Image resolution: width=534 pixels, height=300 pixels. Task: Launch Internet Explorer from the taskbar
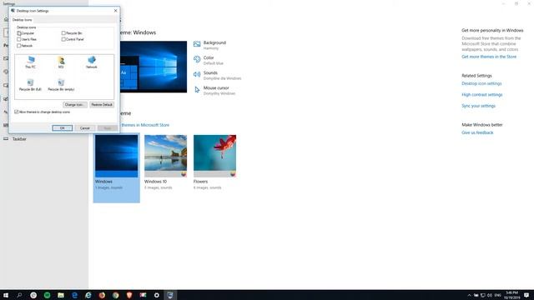point(88,295)
